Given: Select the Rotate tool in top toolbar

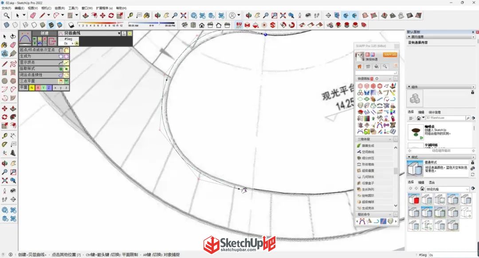Looking at the screenshot, I should 111,15.
